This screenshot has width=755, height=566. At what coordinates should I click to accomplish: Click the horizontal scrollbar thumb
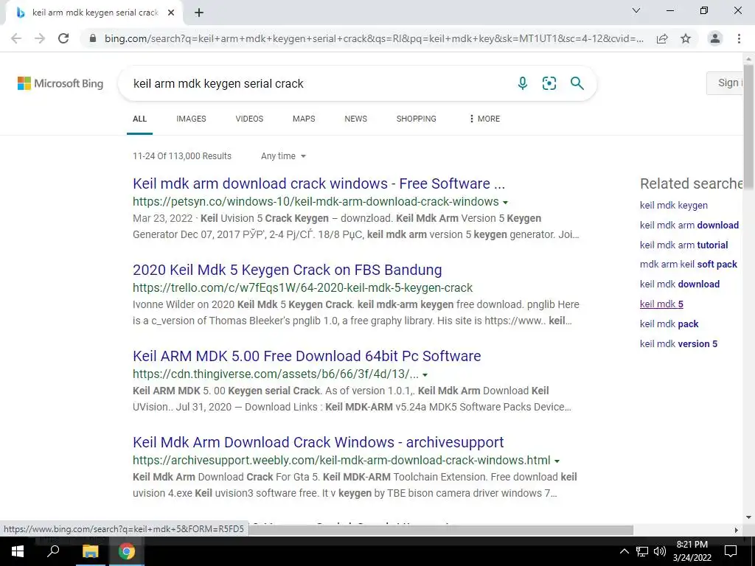click(439, 530)
